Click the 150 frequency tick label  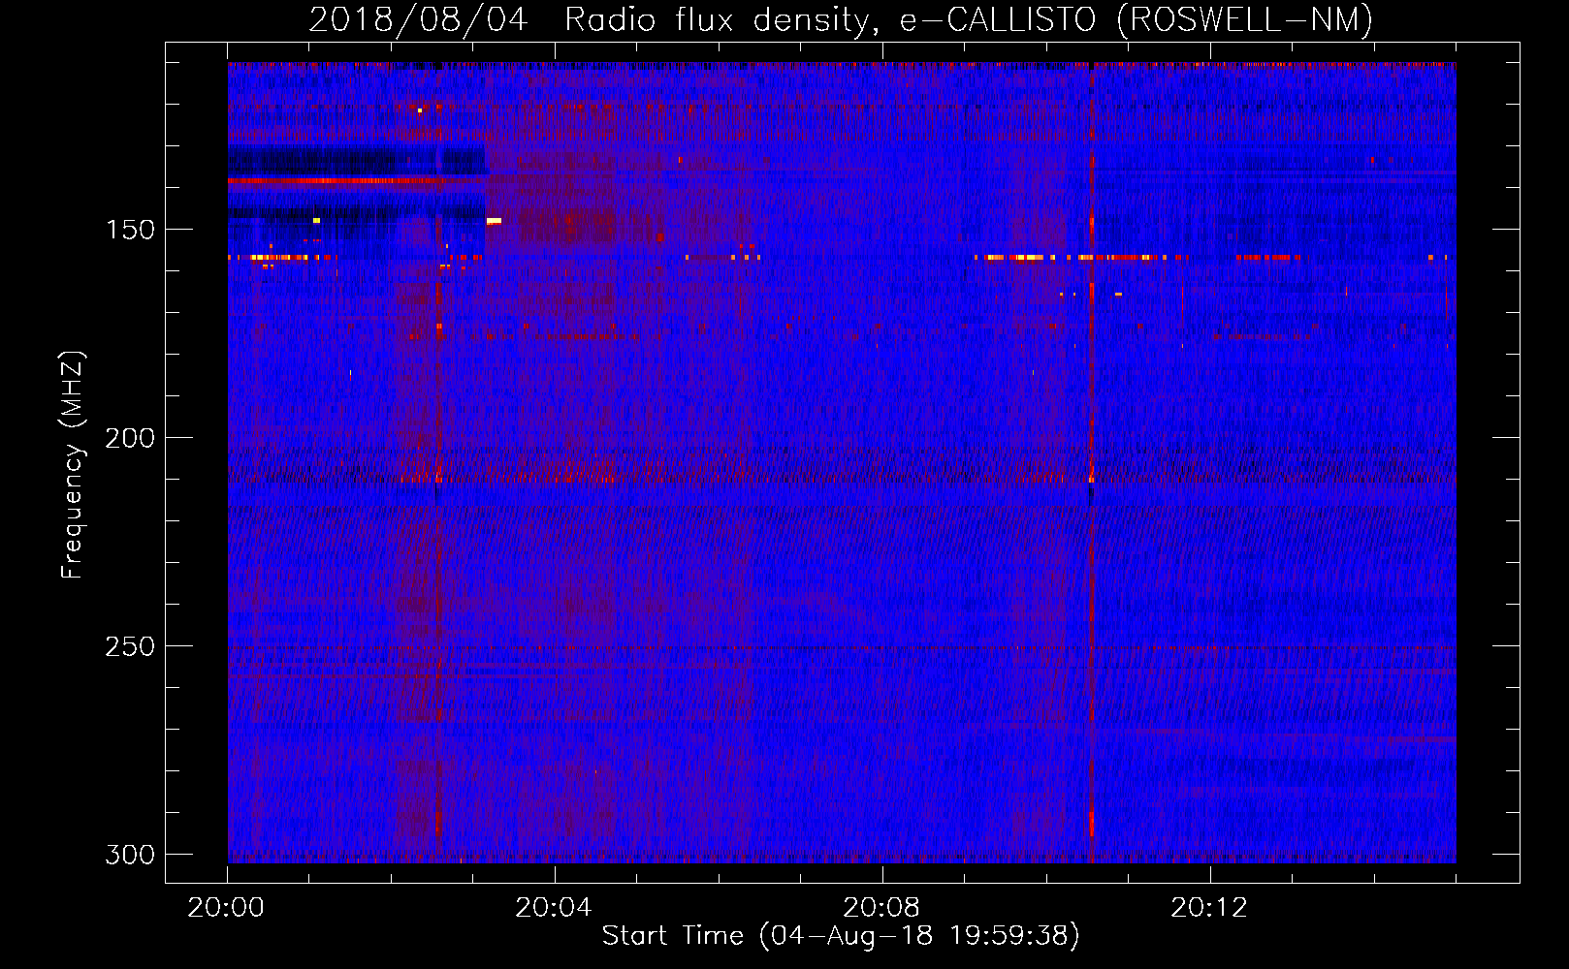click(x=129, y=230)
